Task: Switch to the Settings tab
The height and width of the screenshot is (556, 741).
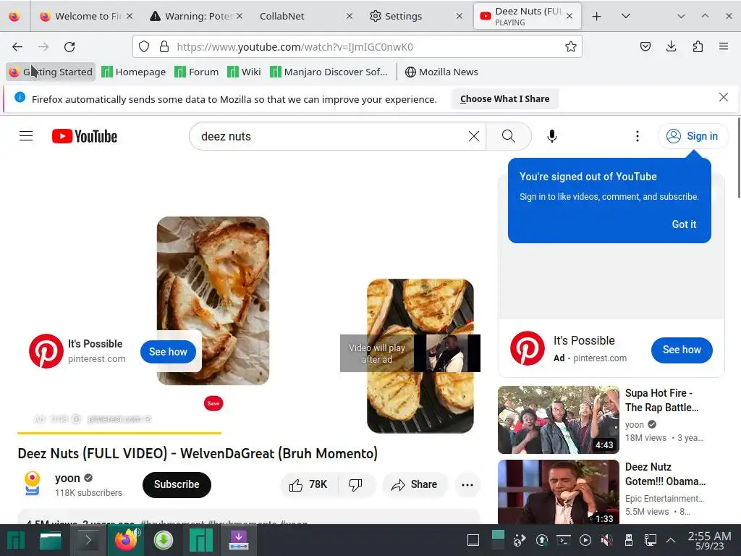Action: [x=416, y=16]
